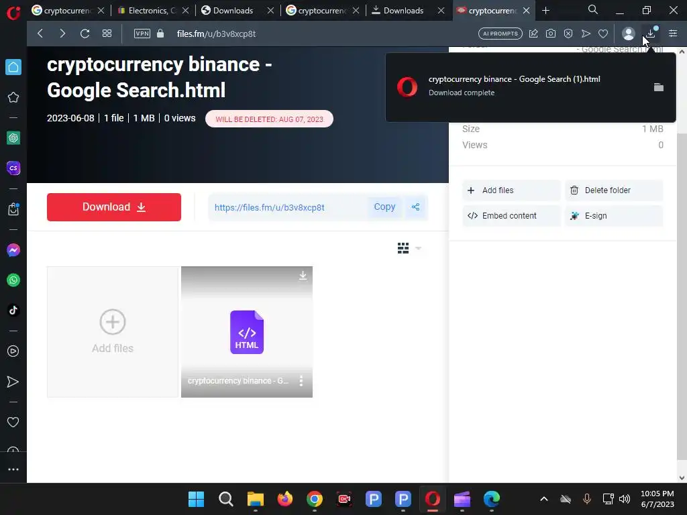Open sidebar shopping bag icon
This screenshot has height=515, width=687.
13,209
